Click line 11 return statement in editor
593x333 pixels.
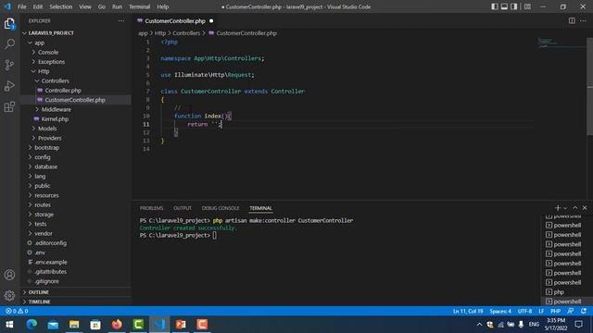(205, 124)
